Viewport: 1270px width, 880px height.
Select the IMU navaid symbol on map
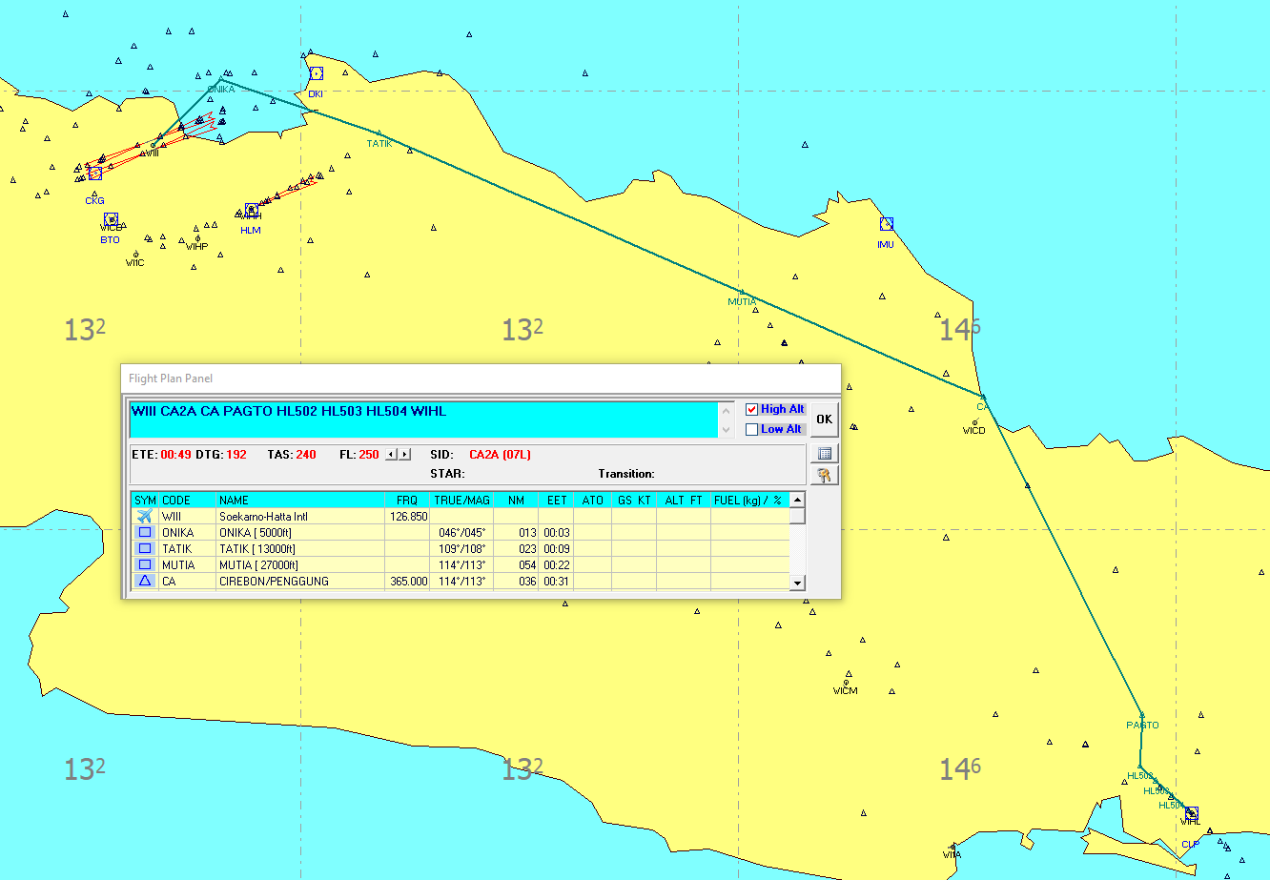[x=887, y=224]
